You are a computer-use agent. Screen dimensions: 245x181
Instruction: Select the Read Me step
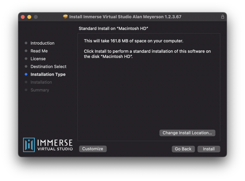click(39, 51)
